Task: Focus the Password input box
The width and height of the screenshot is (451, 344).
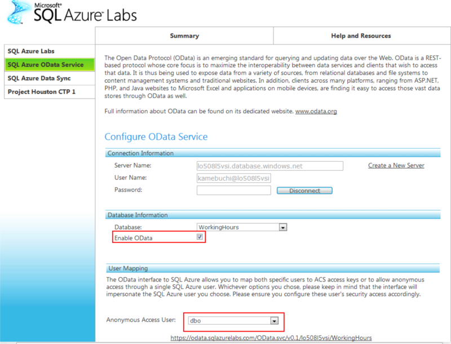Action: pos(234,191)
